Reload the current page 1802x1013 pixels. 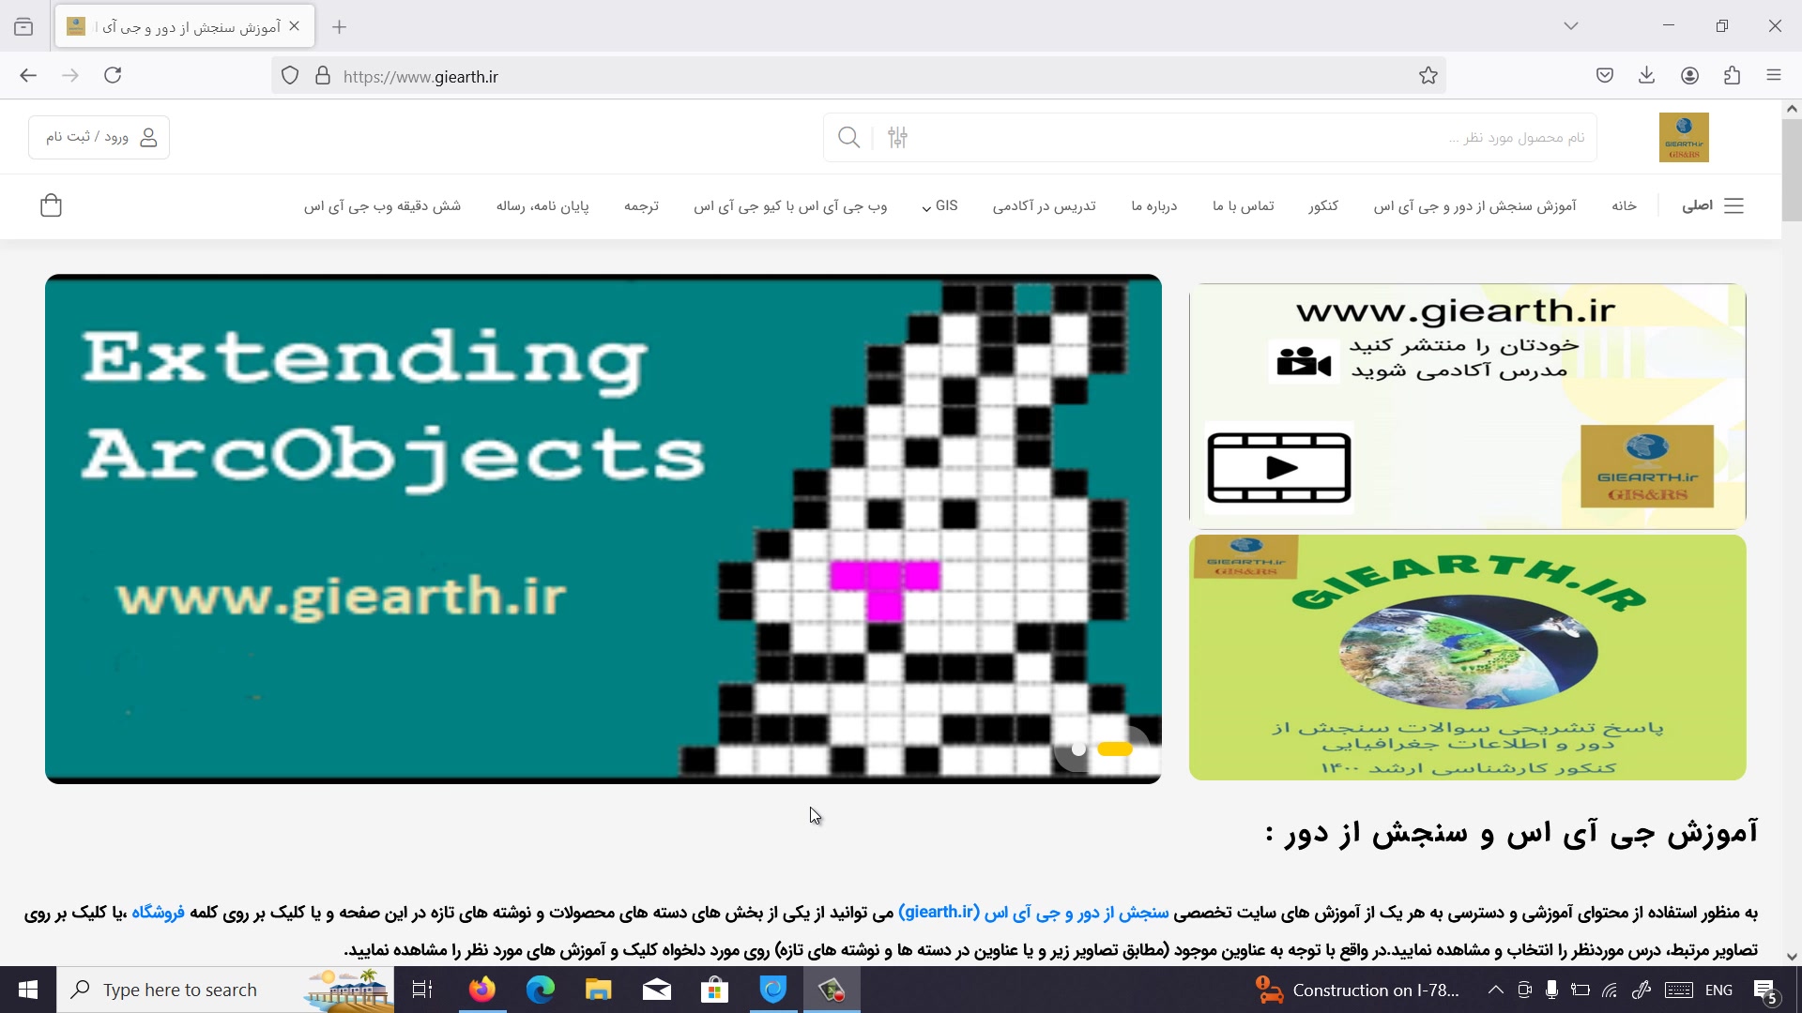point(114,76)
